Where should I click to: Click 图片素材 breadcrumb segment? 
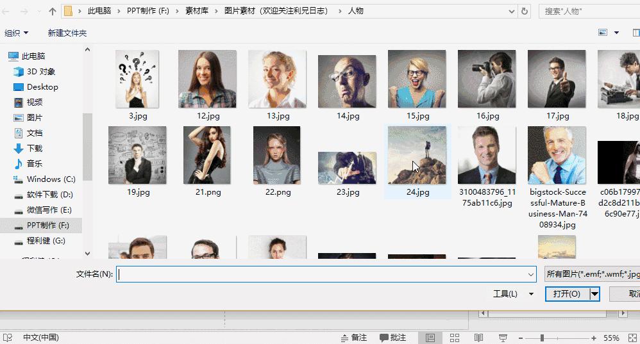click(x=276, y=11)
